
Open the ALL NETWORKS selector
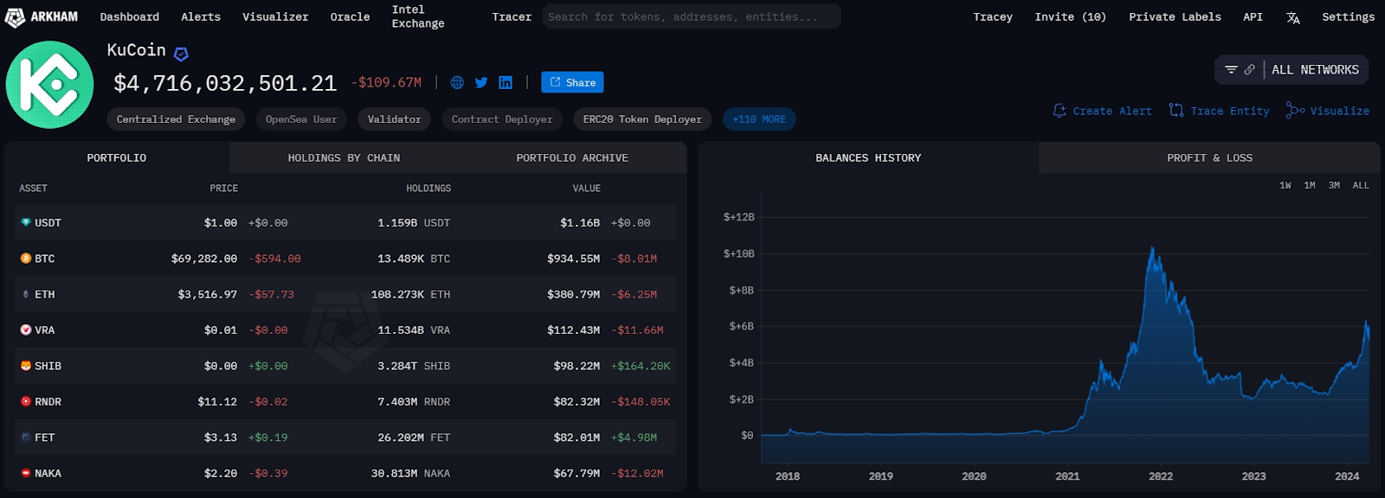click(1315, 69)
